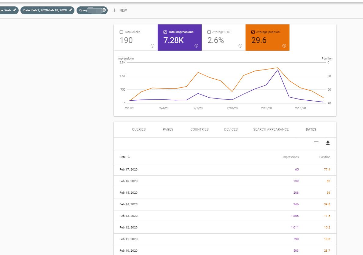Viewport: 363px width, 255px height.
Task: Open the table filter rows icon
Action: [x=316, y=143]
